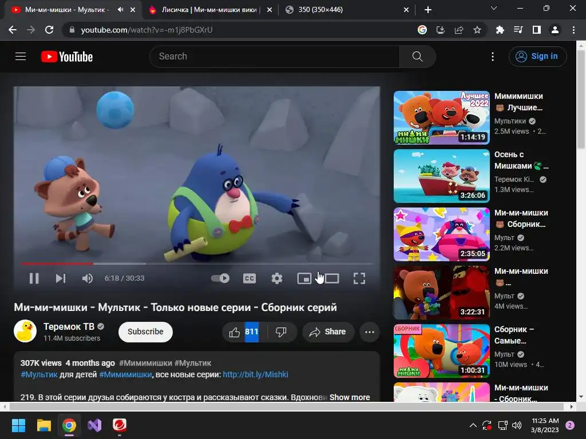Viewport: 586px width, 439px height.
Task: Enable miniplayer mode
Action: (304, 278)
